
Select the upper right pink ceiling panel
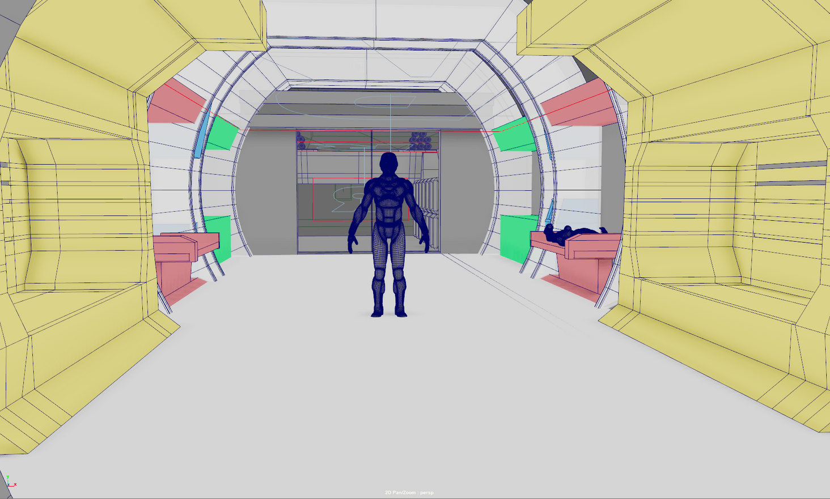coord(578,105)
